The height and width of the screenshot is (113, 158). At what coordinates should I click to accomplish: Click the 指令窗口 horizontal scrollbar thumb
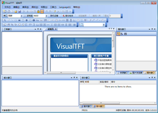click(101, 103)
